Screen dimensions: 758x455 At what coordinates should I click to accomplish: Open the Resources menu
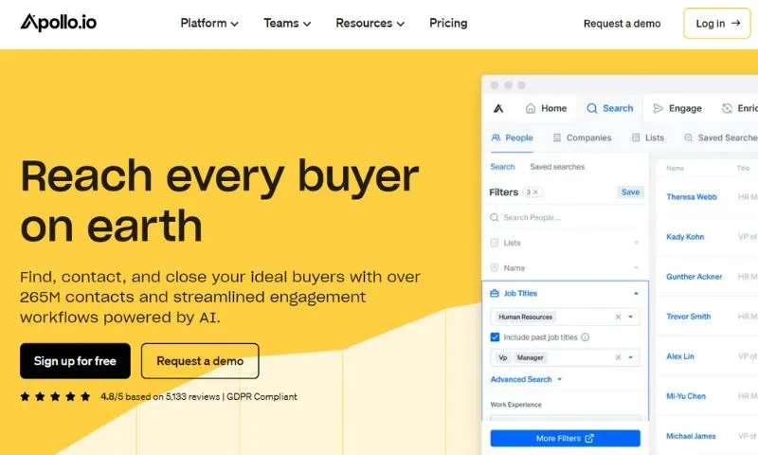point(370,23)
